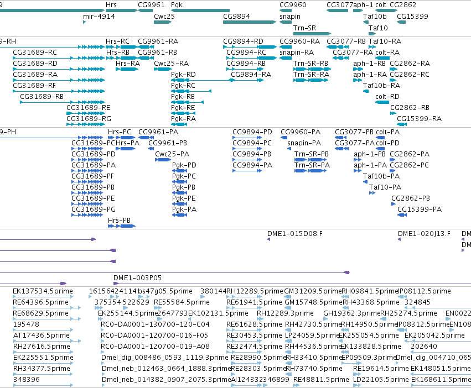The width and height of the screenshot is (471, 388).
Task: Click the CG3077-RB transcript label
Action: [x=346, y=41]
